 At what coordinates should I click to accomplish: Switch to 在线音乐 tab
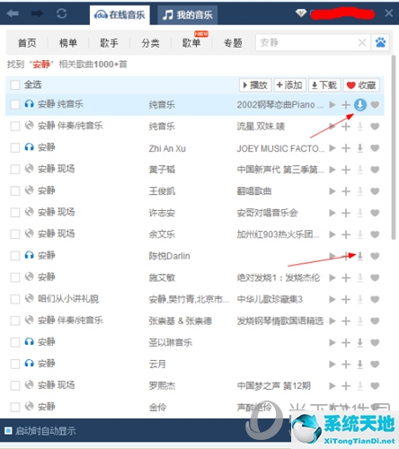pyautogui.click(x=120, y=14)
